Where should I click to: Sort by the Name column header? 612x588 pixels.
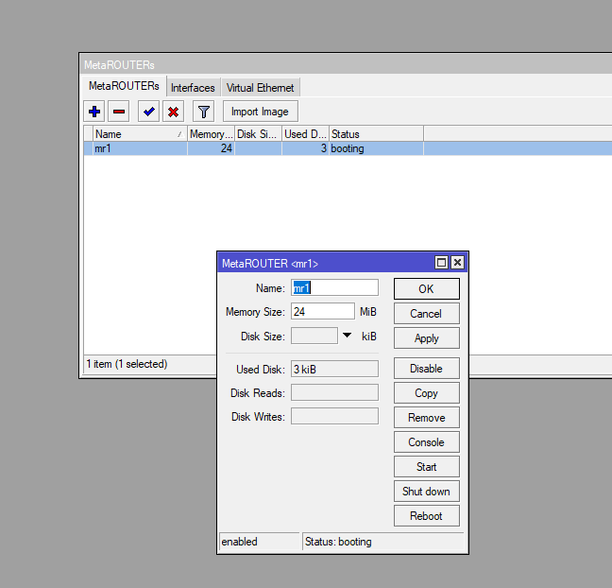(140, 134)
